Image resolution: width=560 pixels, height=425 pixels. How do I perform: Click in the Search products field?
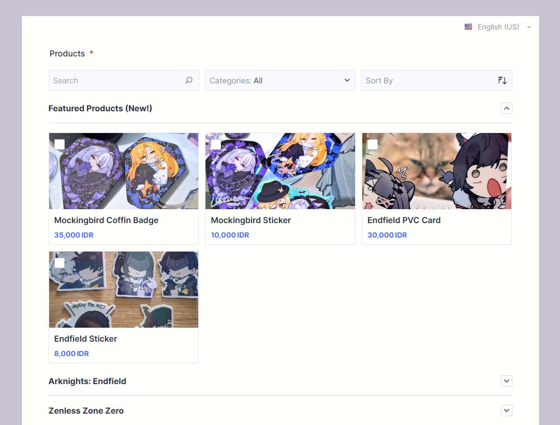(x=124, y=80)
